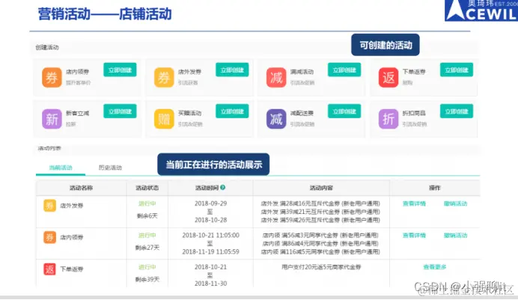Click 满116减5元 coupon content line

coord(320,251)
